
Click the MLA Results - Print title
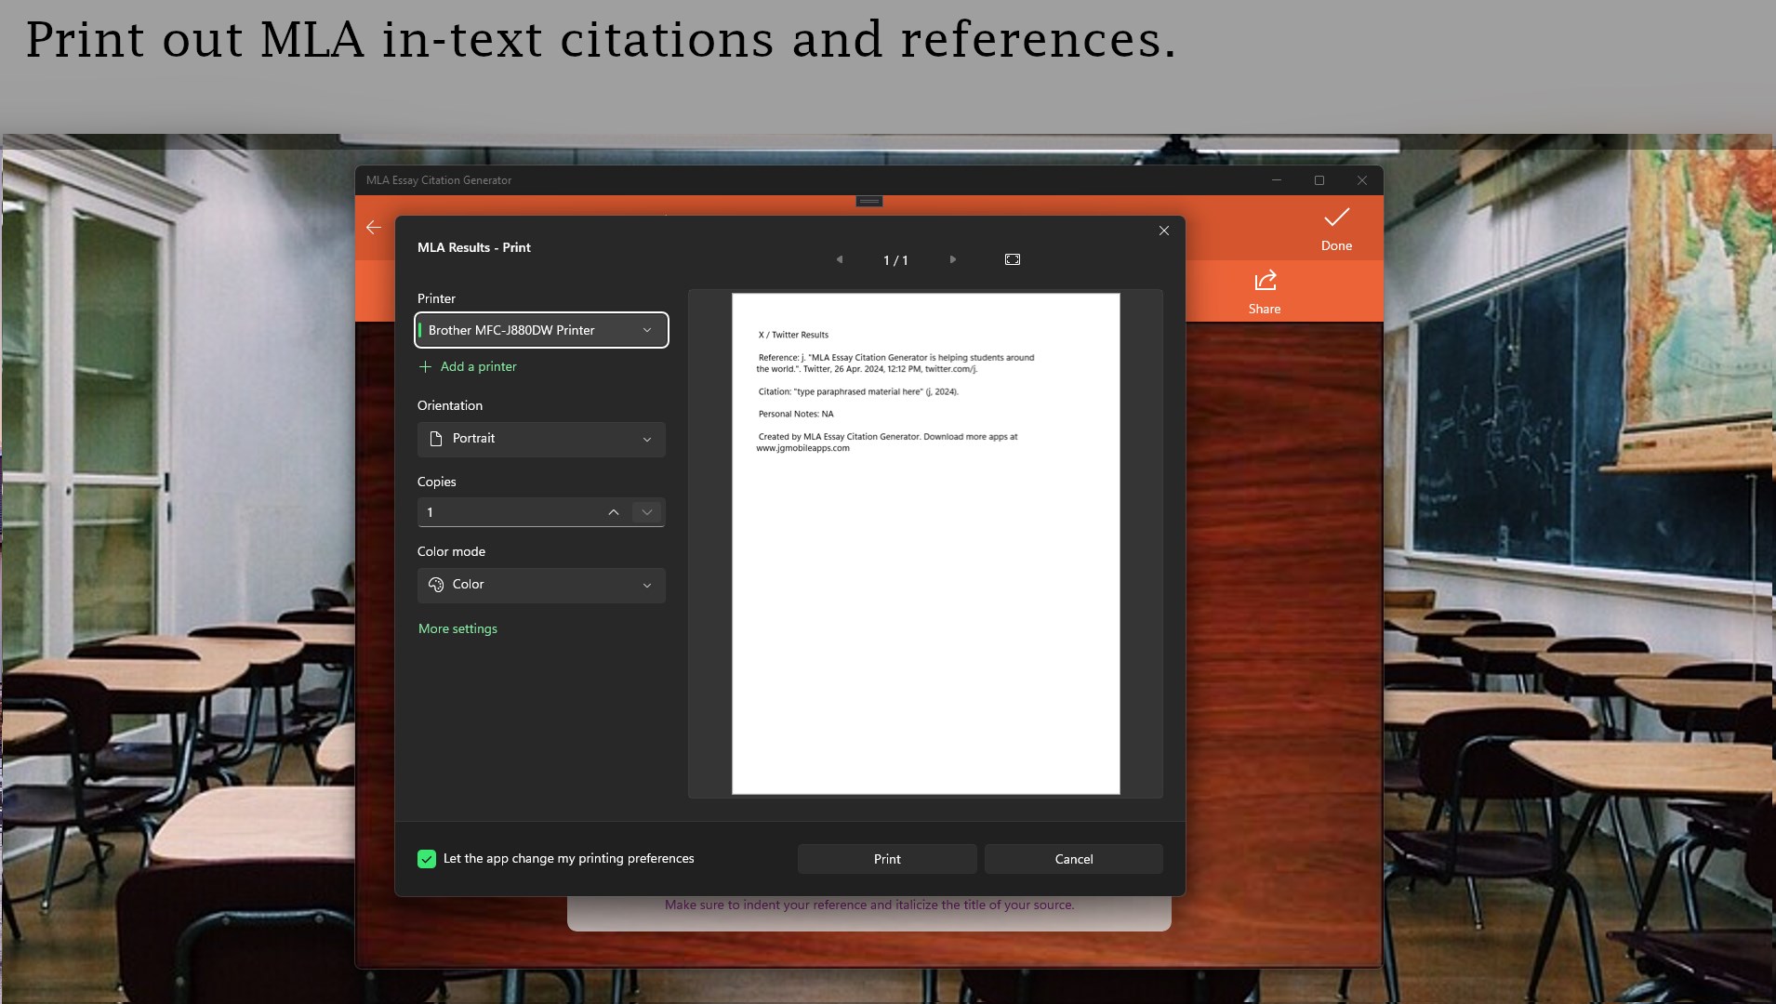click(474, 247)
